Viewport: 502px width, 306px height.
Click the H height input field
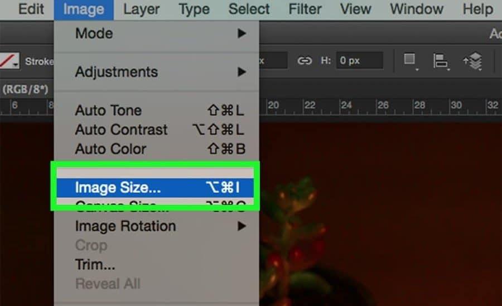point(359,61)
